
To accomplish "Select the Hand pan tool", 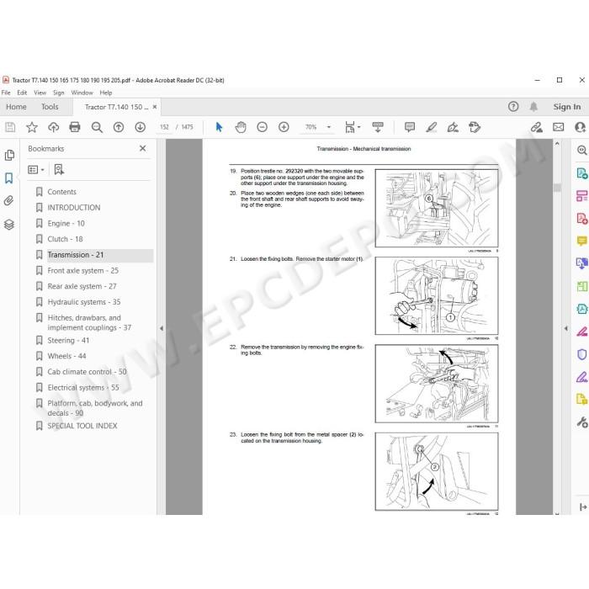I will [x=241, y=127].
